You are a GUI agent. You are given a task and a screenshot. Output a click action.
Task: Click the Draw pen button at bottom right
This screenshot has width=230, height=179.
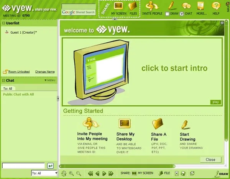point(222,174)
